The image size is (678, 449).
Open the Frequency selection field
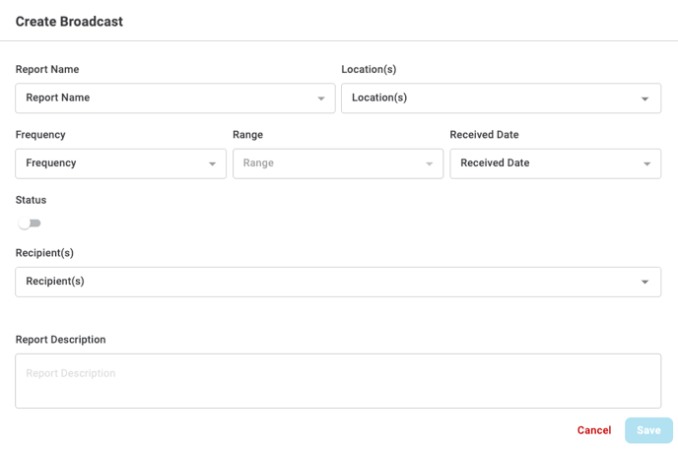[113, 163]
